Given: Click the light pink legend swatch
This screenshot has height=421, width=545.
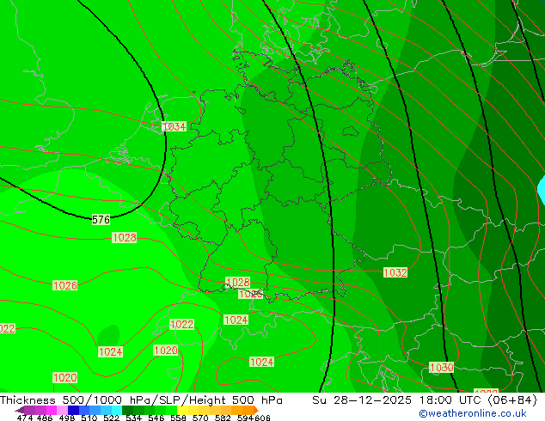Looking at the screenshot, I should (62, 410).
